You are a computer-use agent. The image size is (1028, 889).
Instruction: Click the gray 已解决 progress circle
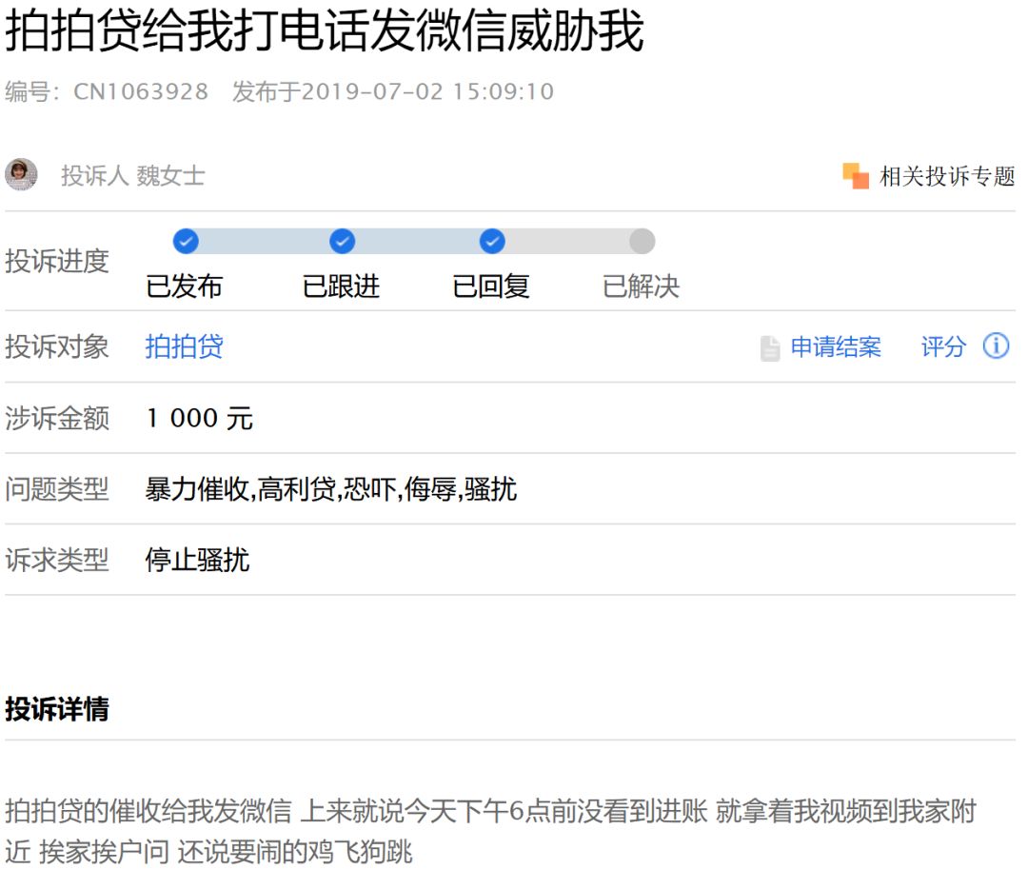tap(641, 242)
